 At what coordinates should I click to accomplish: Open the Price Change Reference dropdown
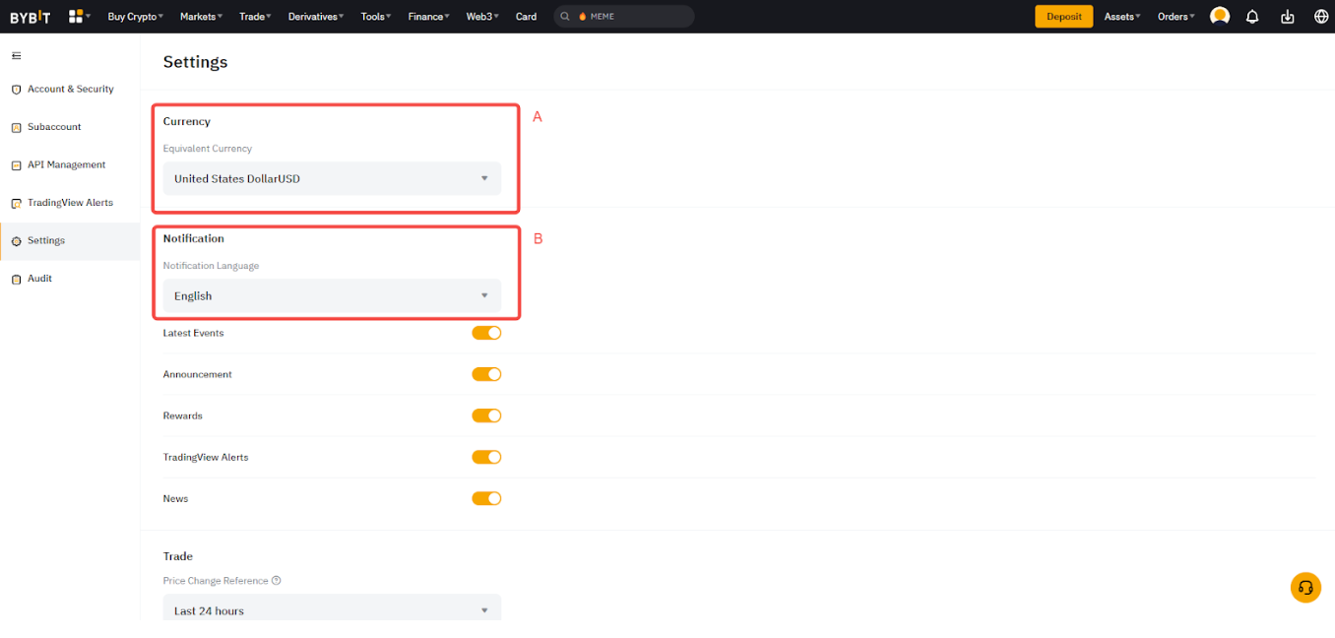click(x=332, y=610)
